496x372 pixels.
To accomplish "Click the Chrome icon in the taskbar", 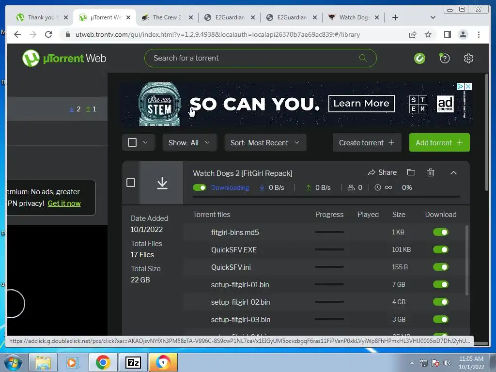I will [103, 362].
